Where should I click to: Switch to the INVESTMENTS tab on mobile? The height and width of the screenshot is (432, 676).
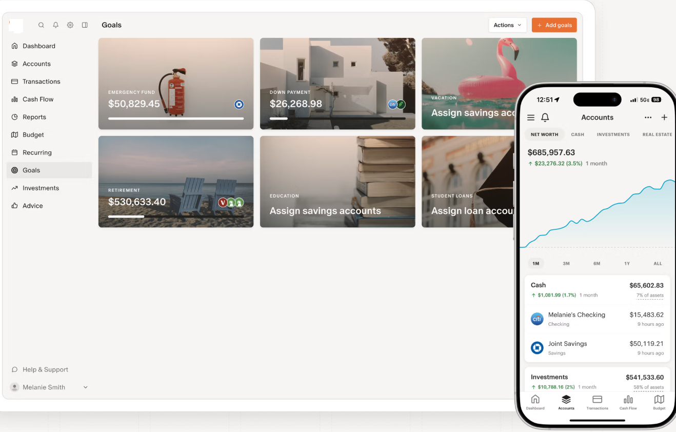pos(613,134)
